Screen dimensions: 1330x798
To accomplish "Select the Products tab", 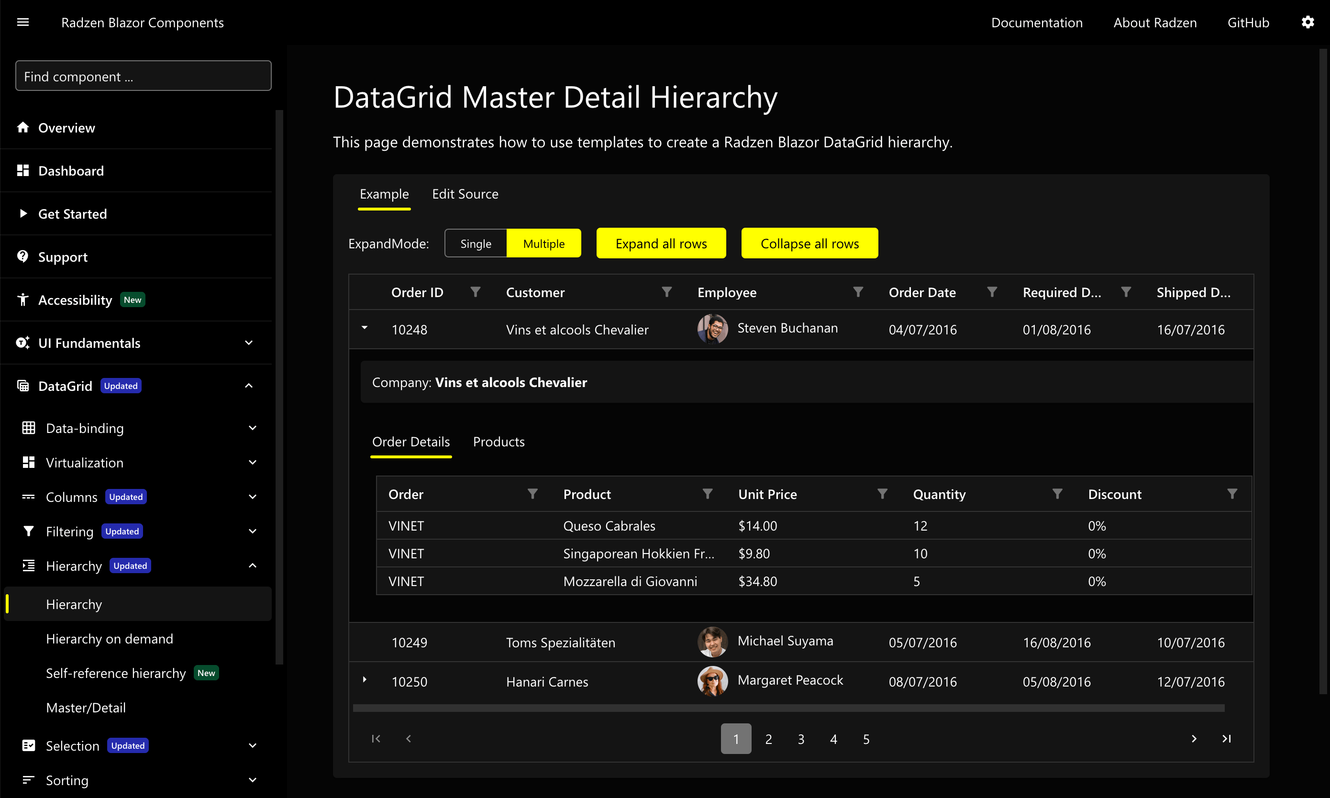I will pos(499,442).
